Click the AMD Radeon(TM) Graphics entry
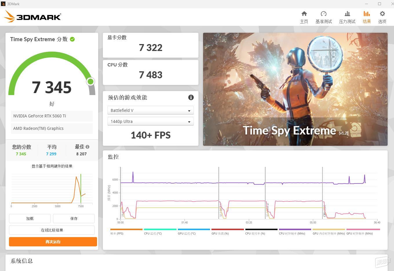The image size is (394, 271). pyautogui.click(x=52, y=128)
